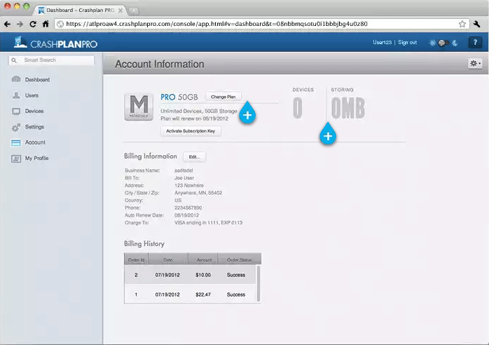Open a new browser tab

pos(133,11)
